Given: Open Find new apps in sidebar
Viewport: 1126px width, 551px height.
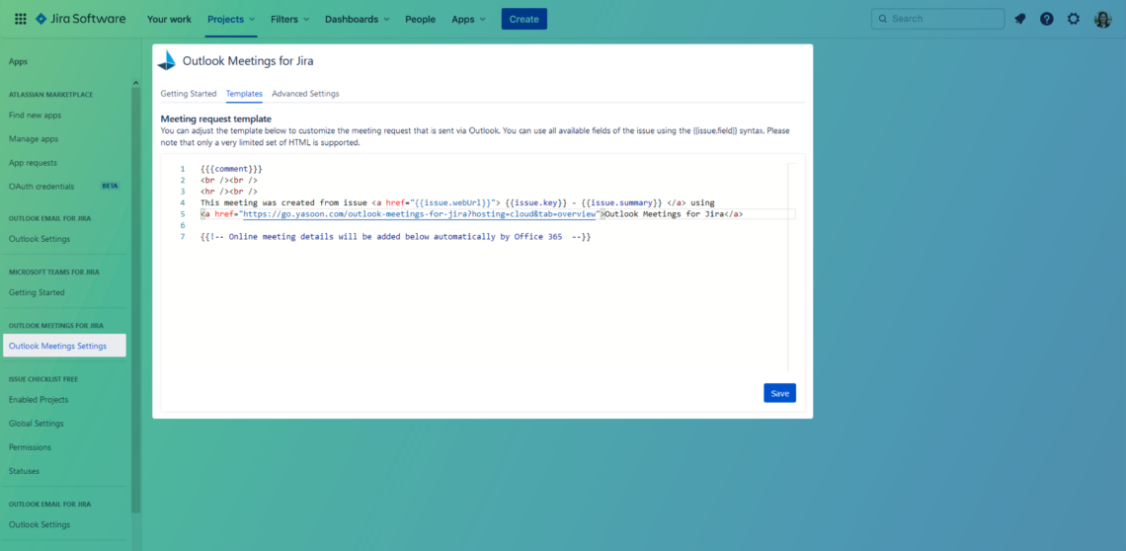Looking at the screenshot, I should click(x=35, y=115).
